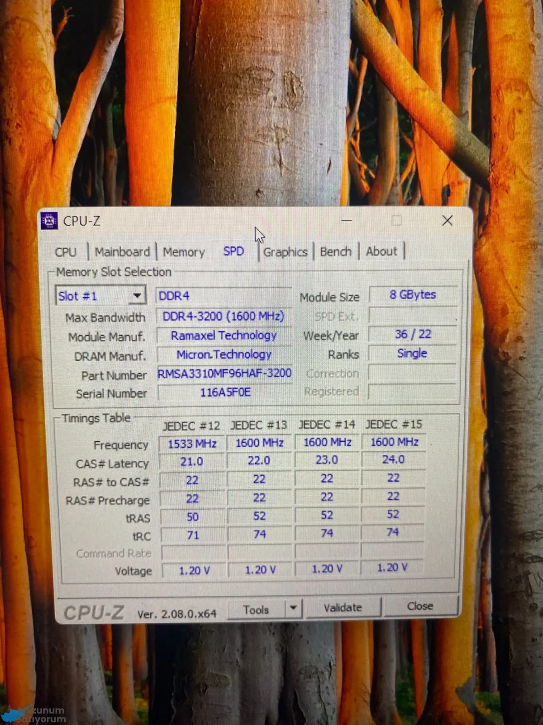
Task: Select the SPD tab
Action: tap(233, 251)
